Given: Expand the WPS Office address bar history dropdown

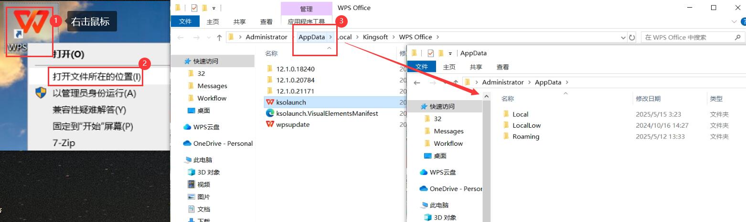Looking at the screenshot, I should pyautogui.click(x=623, y=37).
